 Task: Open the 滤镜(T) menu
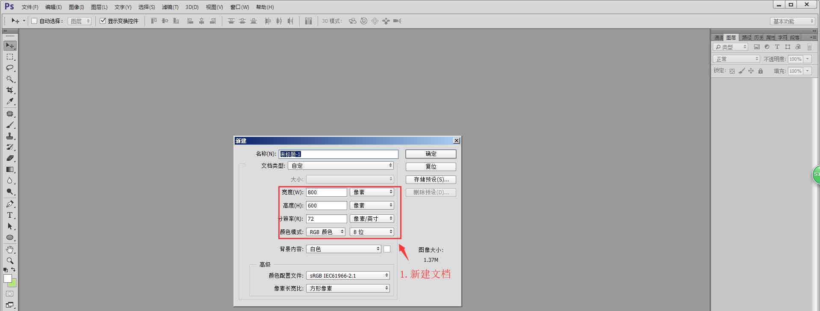[170, 7]
